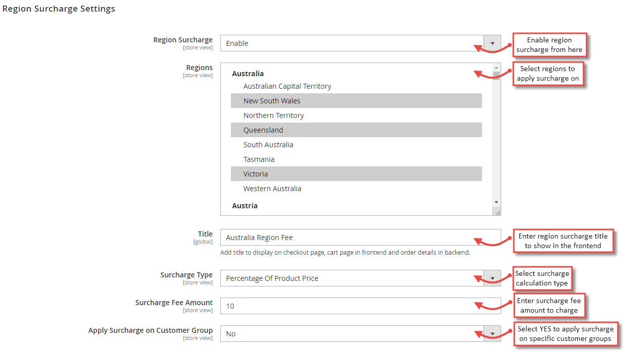Select New South Wales in Regions list
Viewport: 629px width, 350px height.
tap(356, 101)
